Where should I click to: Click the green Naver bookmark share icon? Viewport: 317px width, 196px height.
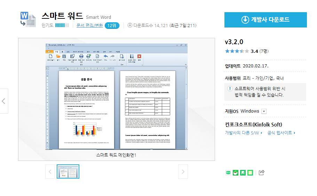pos(243,173)
